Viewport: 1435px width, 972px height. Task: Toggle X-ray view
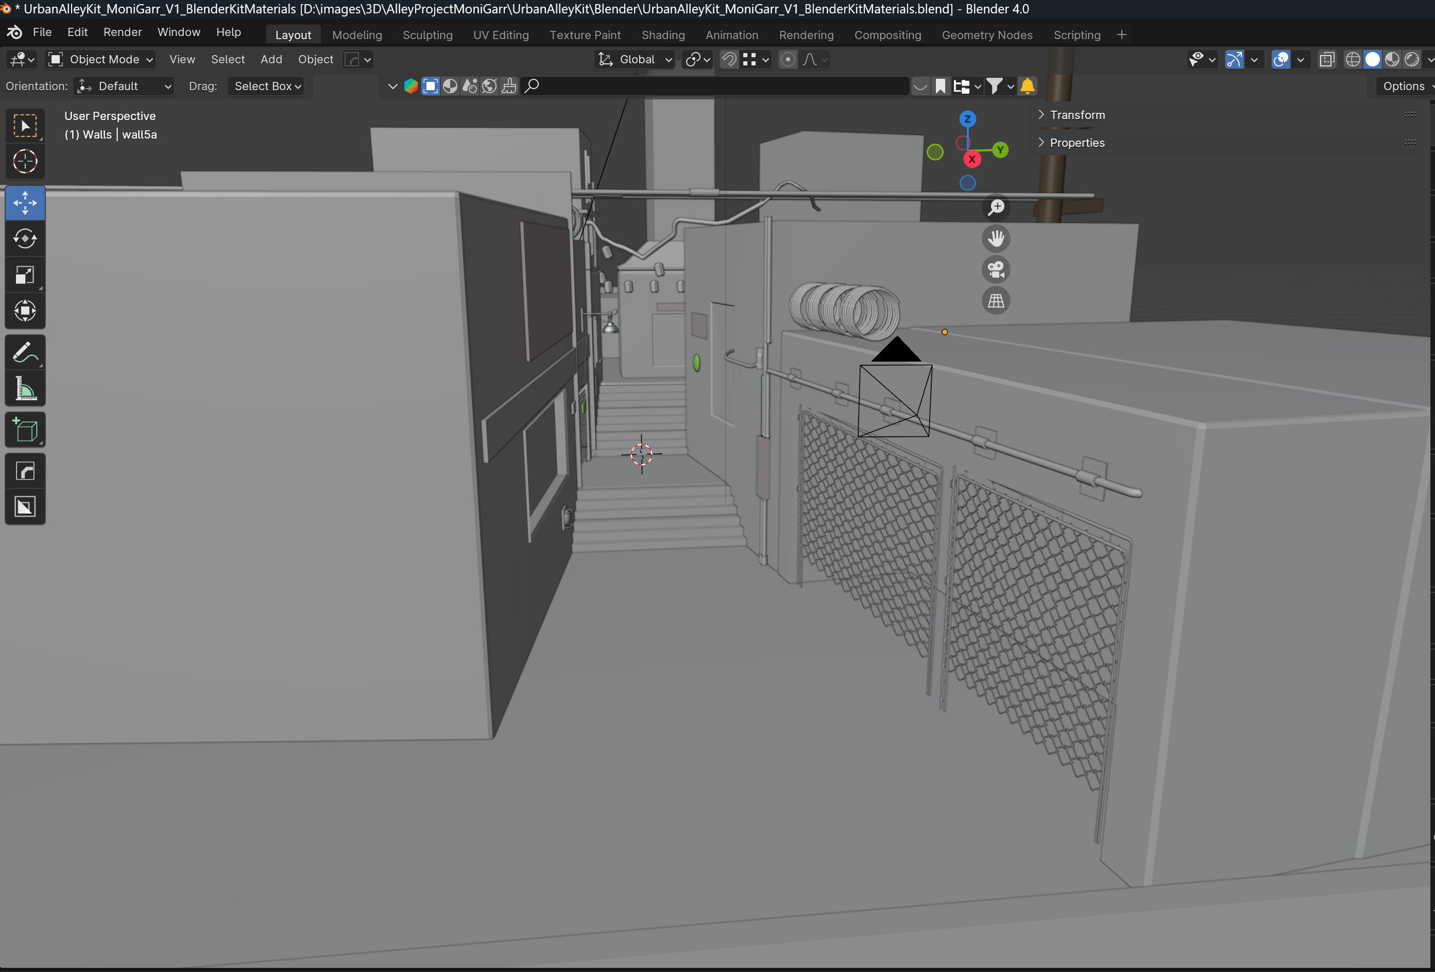pyautogui.click(x=1326, y=59)
